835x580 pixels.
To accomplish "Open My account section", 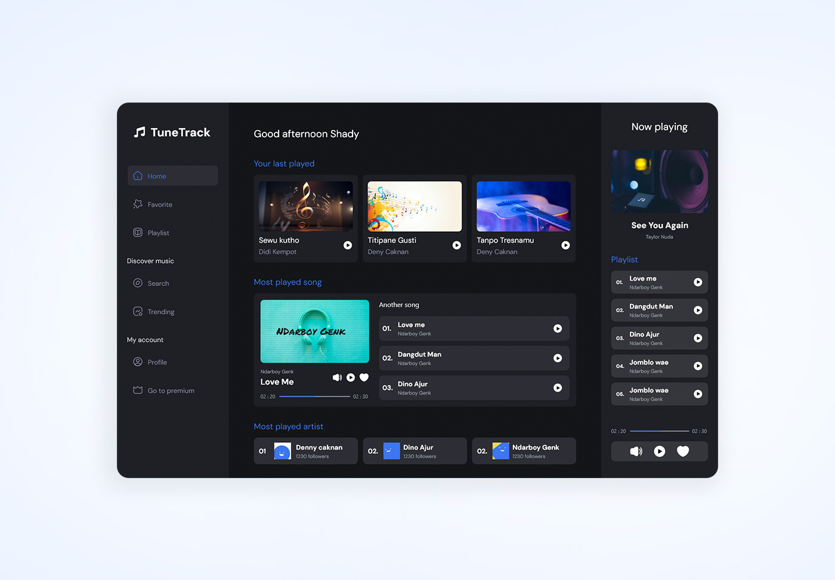I will coord(144,340).
